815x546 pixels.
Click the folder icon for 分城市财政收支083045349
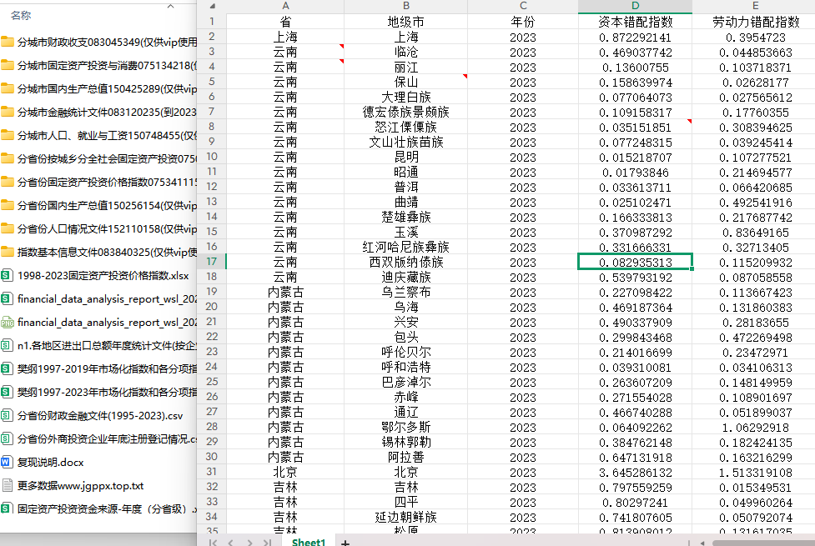tap(8, 42)
